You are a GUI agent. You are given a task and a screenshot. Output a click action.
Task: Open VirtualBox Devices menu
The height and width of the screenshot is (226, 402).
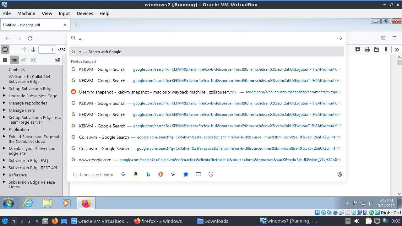(x=85, y=13)
